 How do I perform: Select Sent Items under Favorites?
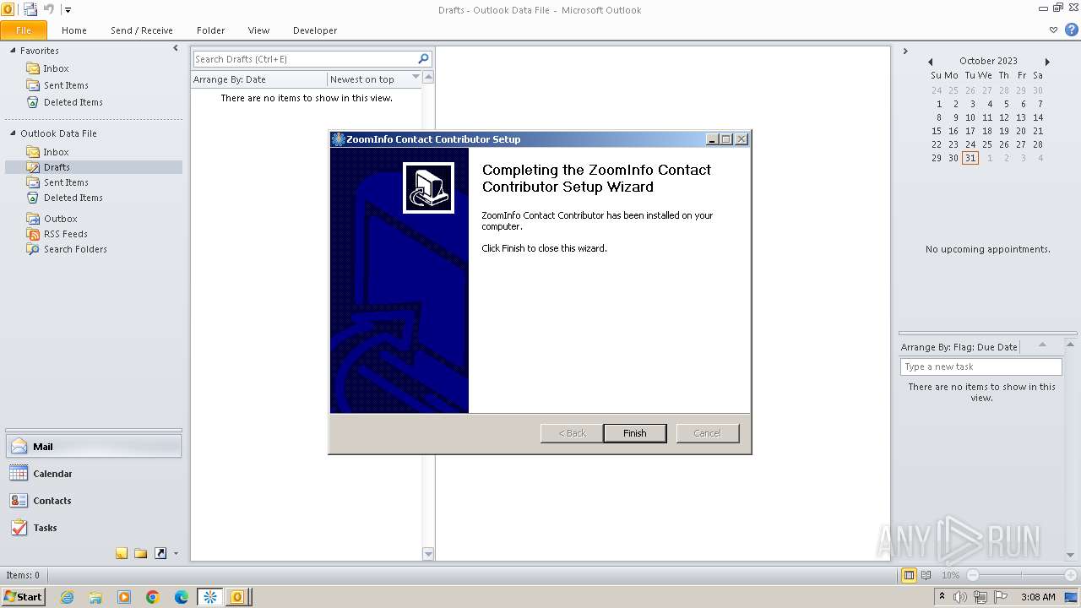[66, 85]
